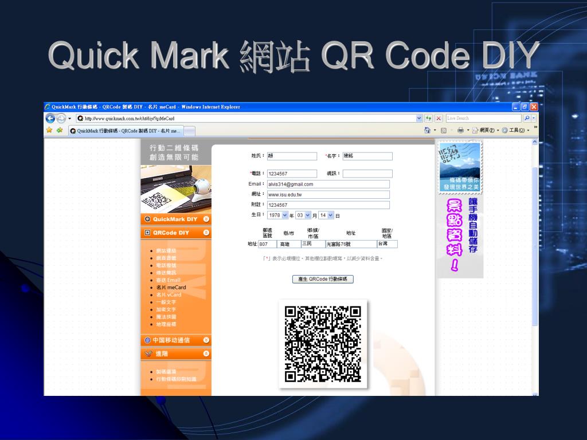Open the birth day dropdown showing 14
This screenshot has height=440, width=587.
[x=326, y=215]
